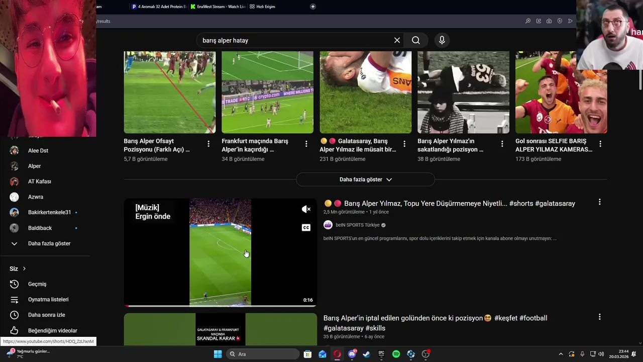The image size is (643, 362).
Task: Click the Opera snapshot camera icon
Action: tap(549, 21)
